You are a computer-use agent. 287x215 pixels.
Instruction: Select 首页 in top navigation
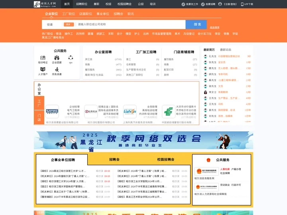(67, 4)
